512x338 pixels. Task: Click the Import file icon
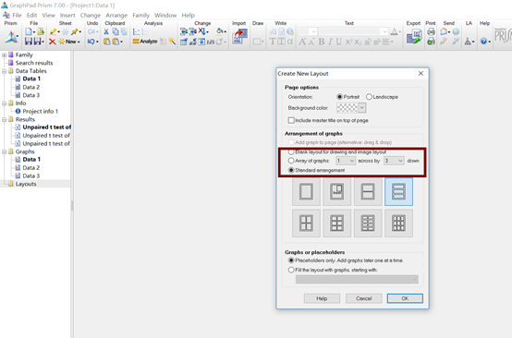tap(239, 36)
